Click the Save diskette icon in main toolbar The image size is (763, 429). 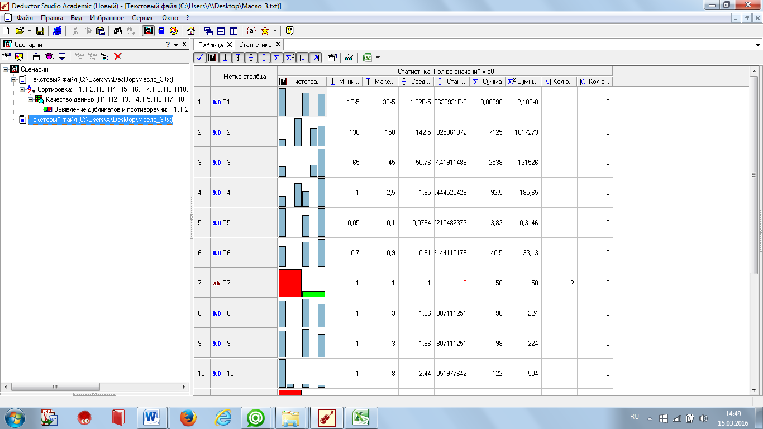pyautogui.click(x=40, y=31)
